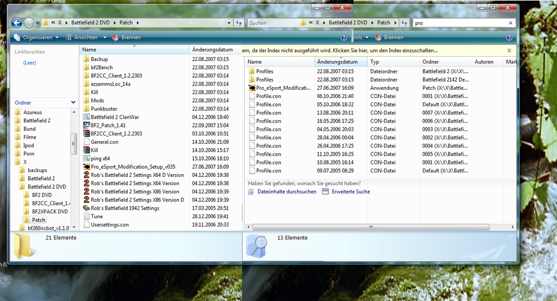The height and width of the screenshot is (301, 557).
Task: Select Rob's Battlefield 2 Settings X64 D Version
Action: [138, 175]
